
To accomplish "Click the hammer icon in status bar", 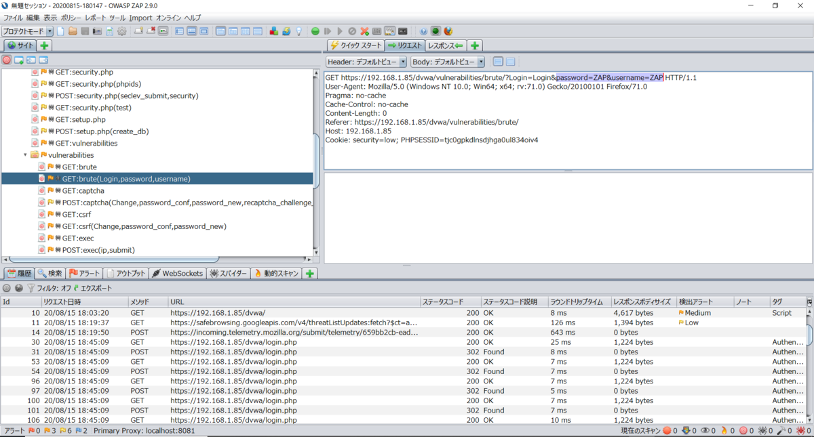I will (781, 431).
